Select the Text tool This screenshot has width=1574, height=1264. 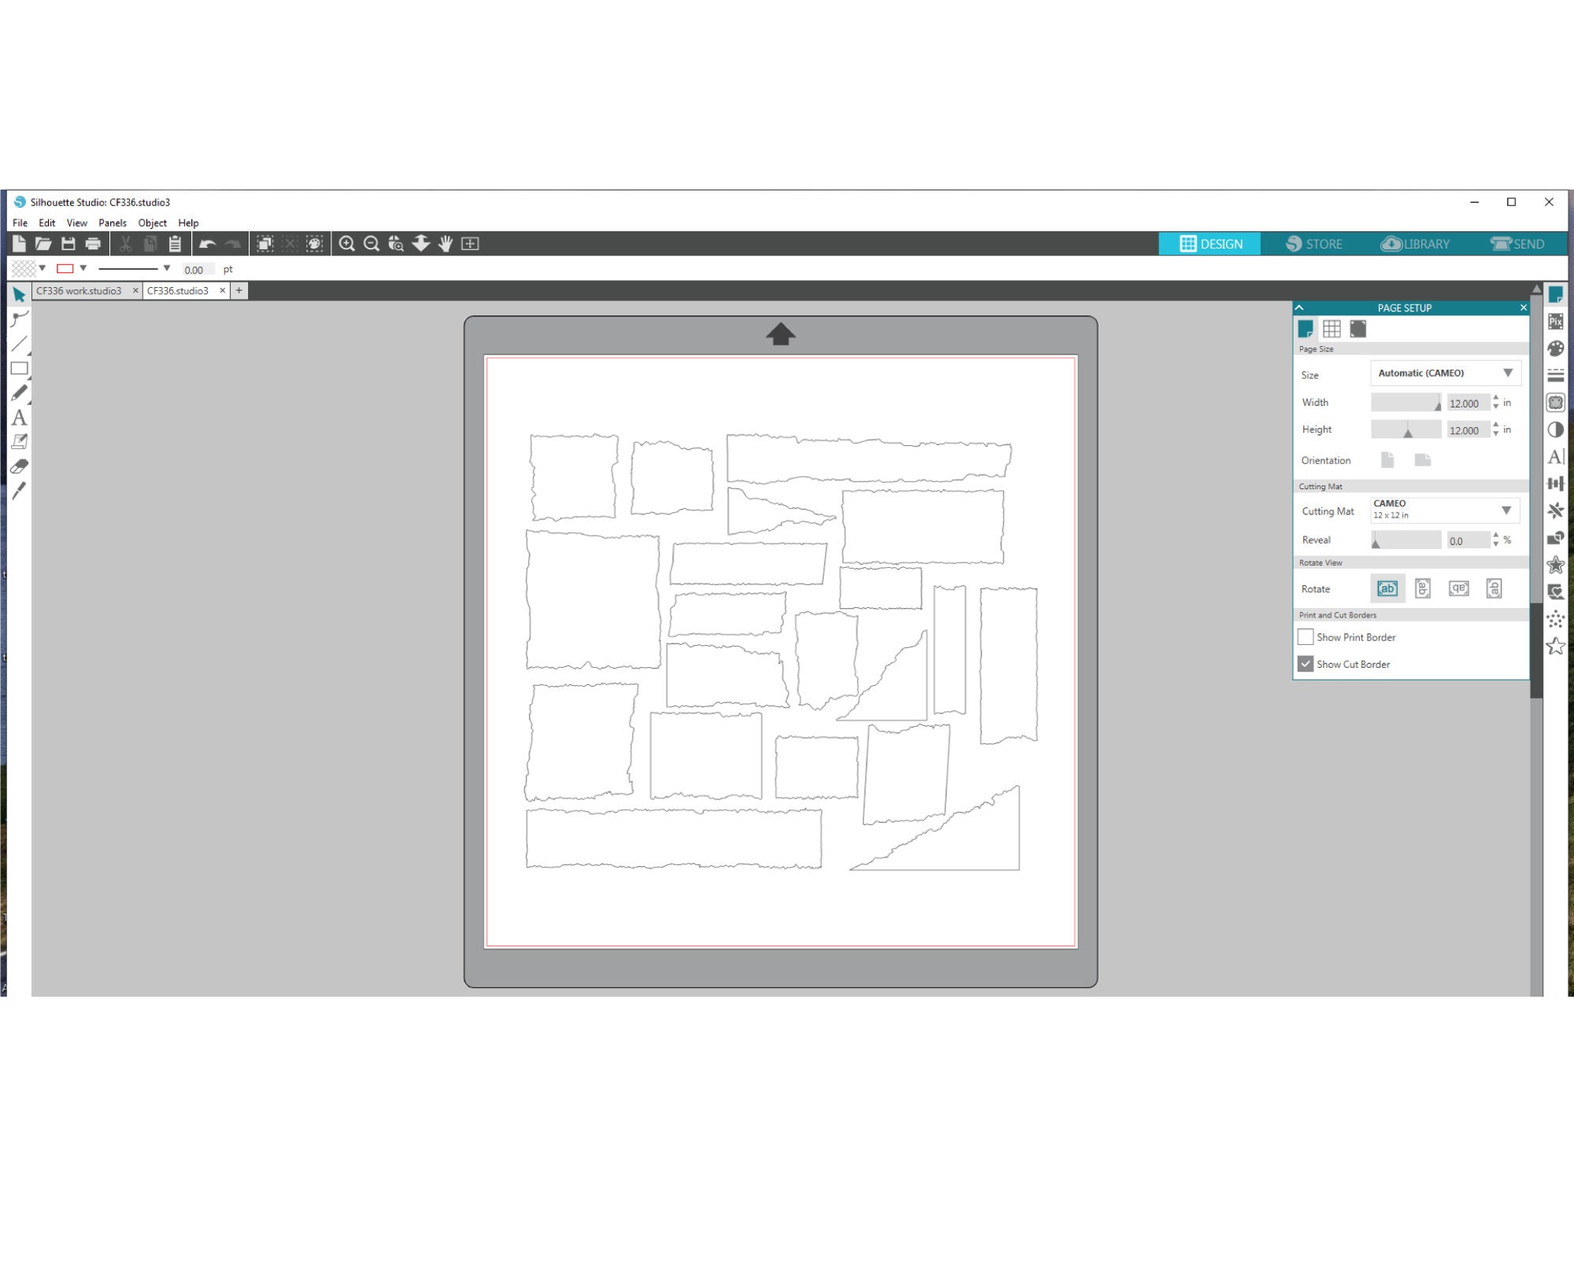[x=18, y=415]
